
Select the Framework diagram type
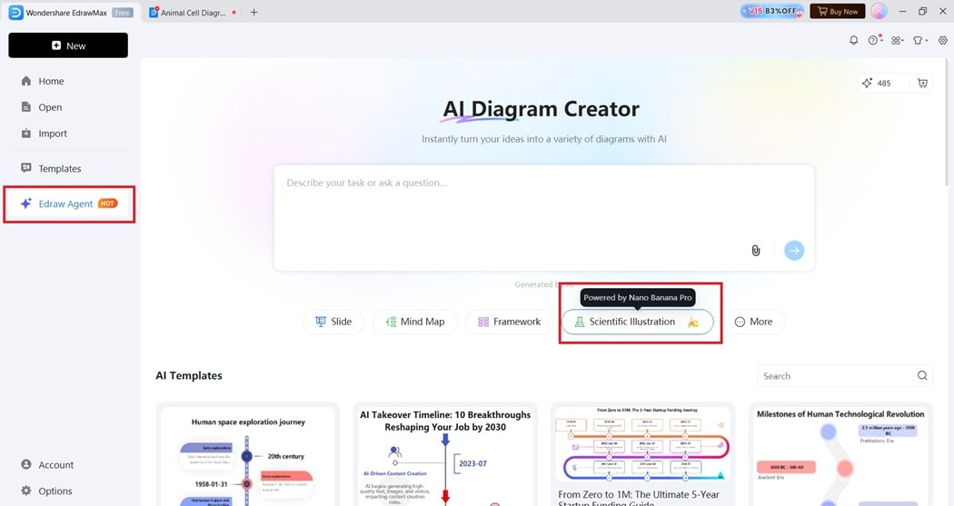(x=510, y=322)
